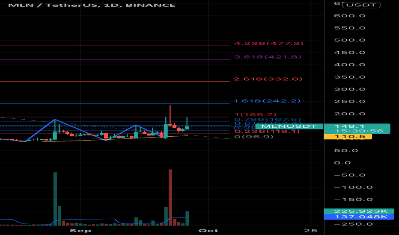Select the 0(96.9) Fibonacci level label
This screenshot has width=399, height=235.
coord(254,137)
